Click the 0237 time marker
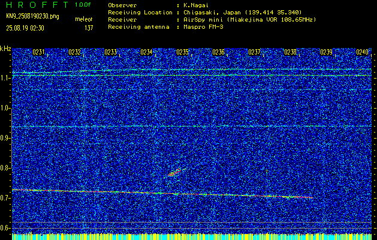The width and height of the screenshot is (377, 240). pos(254,52)
